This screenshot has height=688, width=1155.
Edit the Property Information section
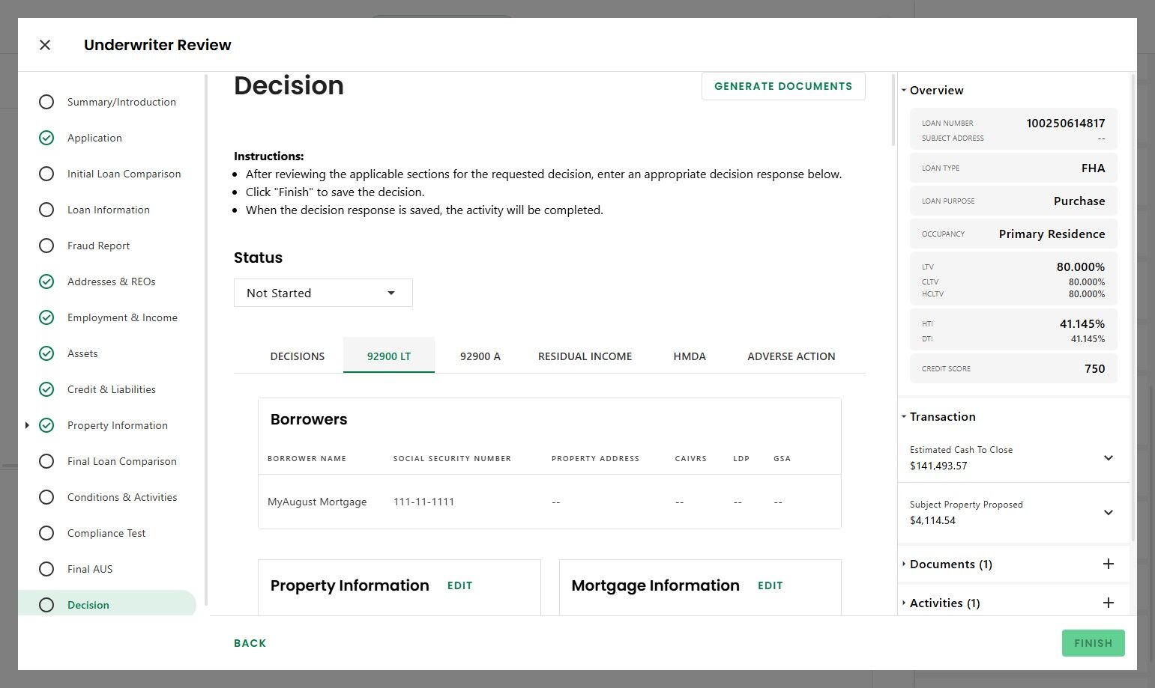[459, 585]
